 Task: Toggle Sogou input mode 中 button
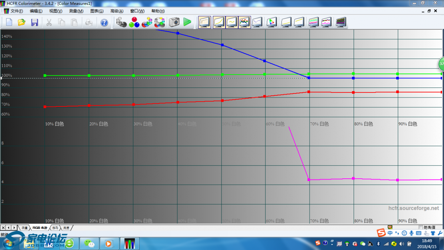(390, 233)
